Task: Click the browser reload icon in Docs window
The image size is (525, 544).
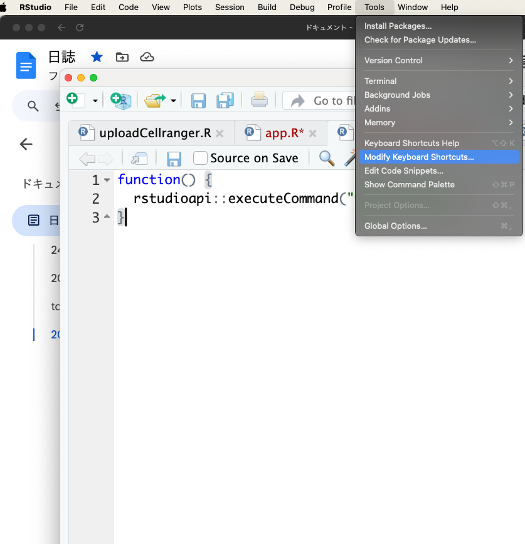Action: [80, 28]
